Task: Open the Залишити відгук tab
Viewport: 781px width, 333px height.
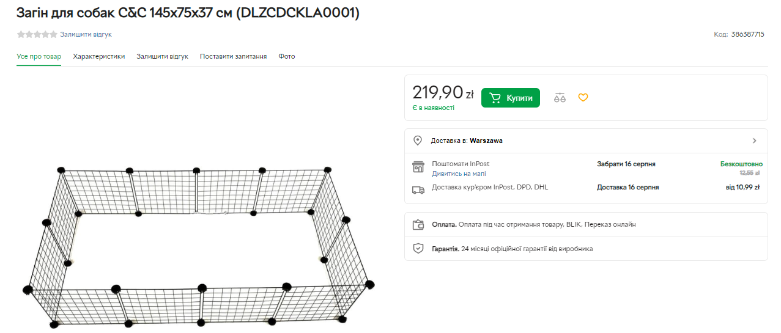Action: pyautogui.click(x=162, y=56)
